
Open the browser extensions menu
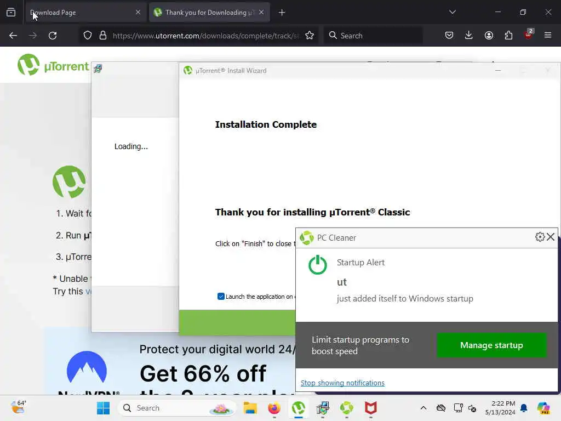[x=508, y=35]
